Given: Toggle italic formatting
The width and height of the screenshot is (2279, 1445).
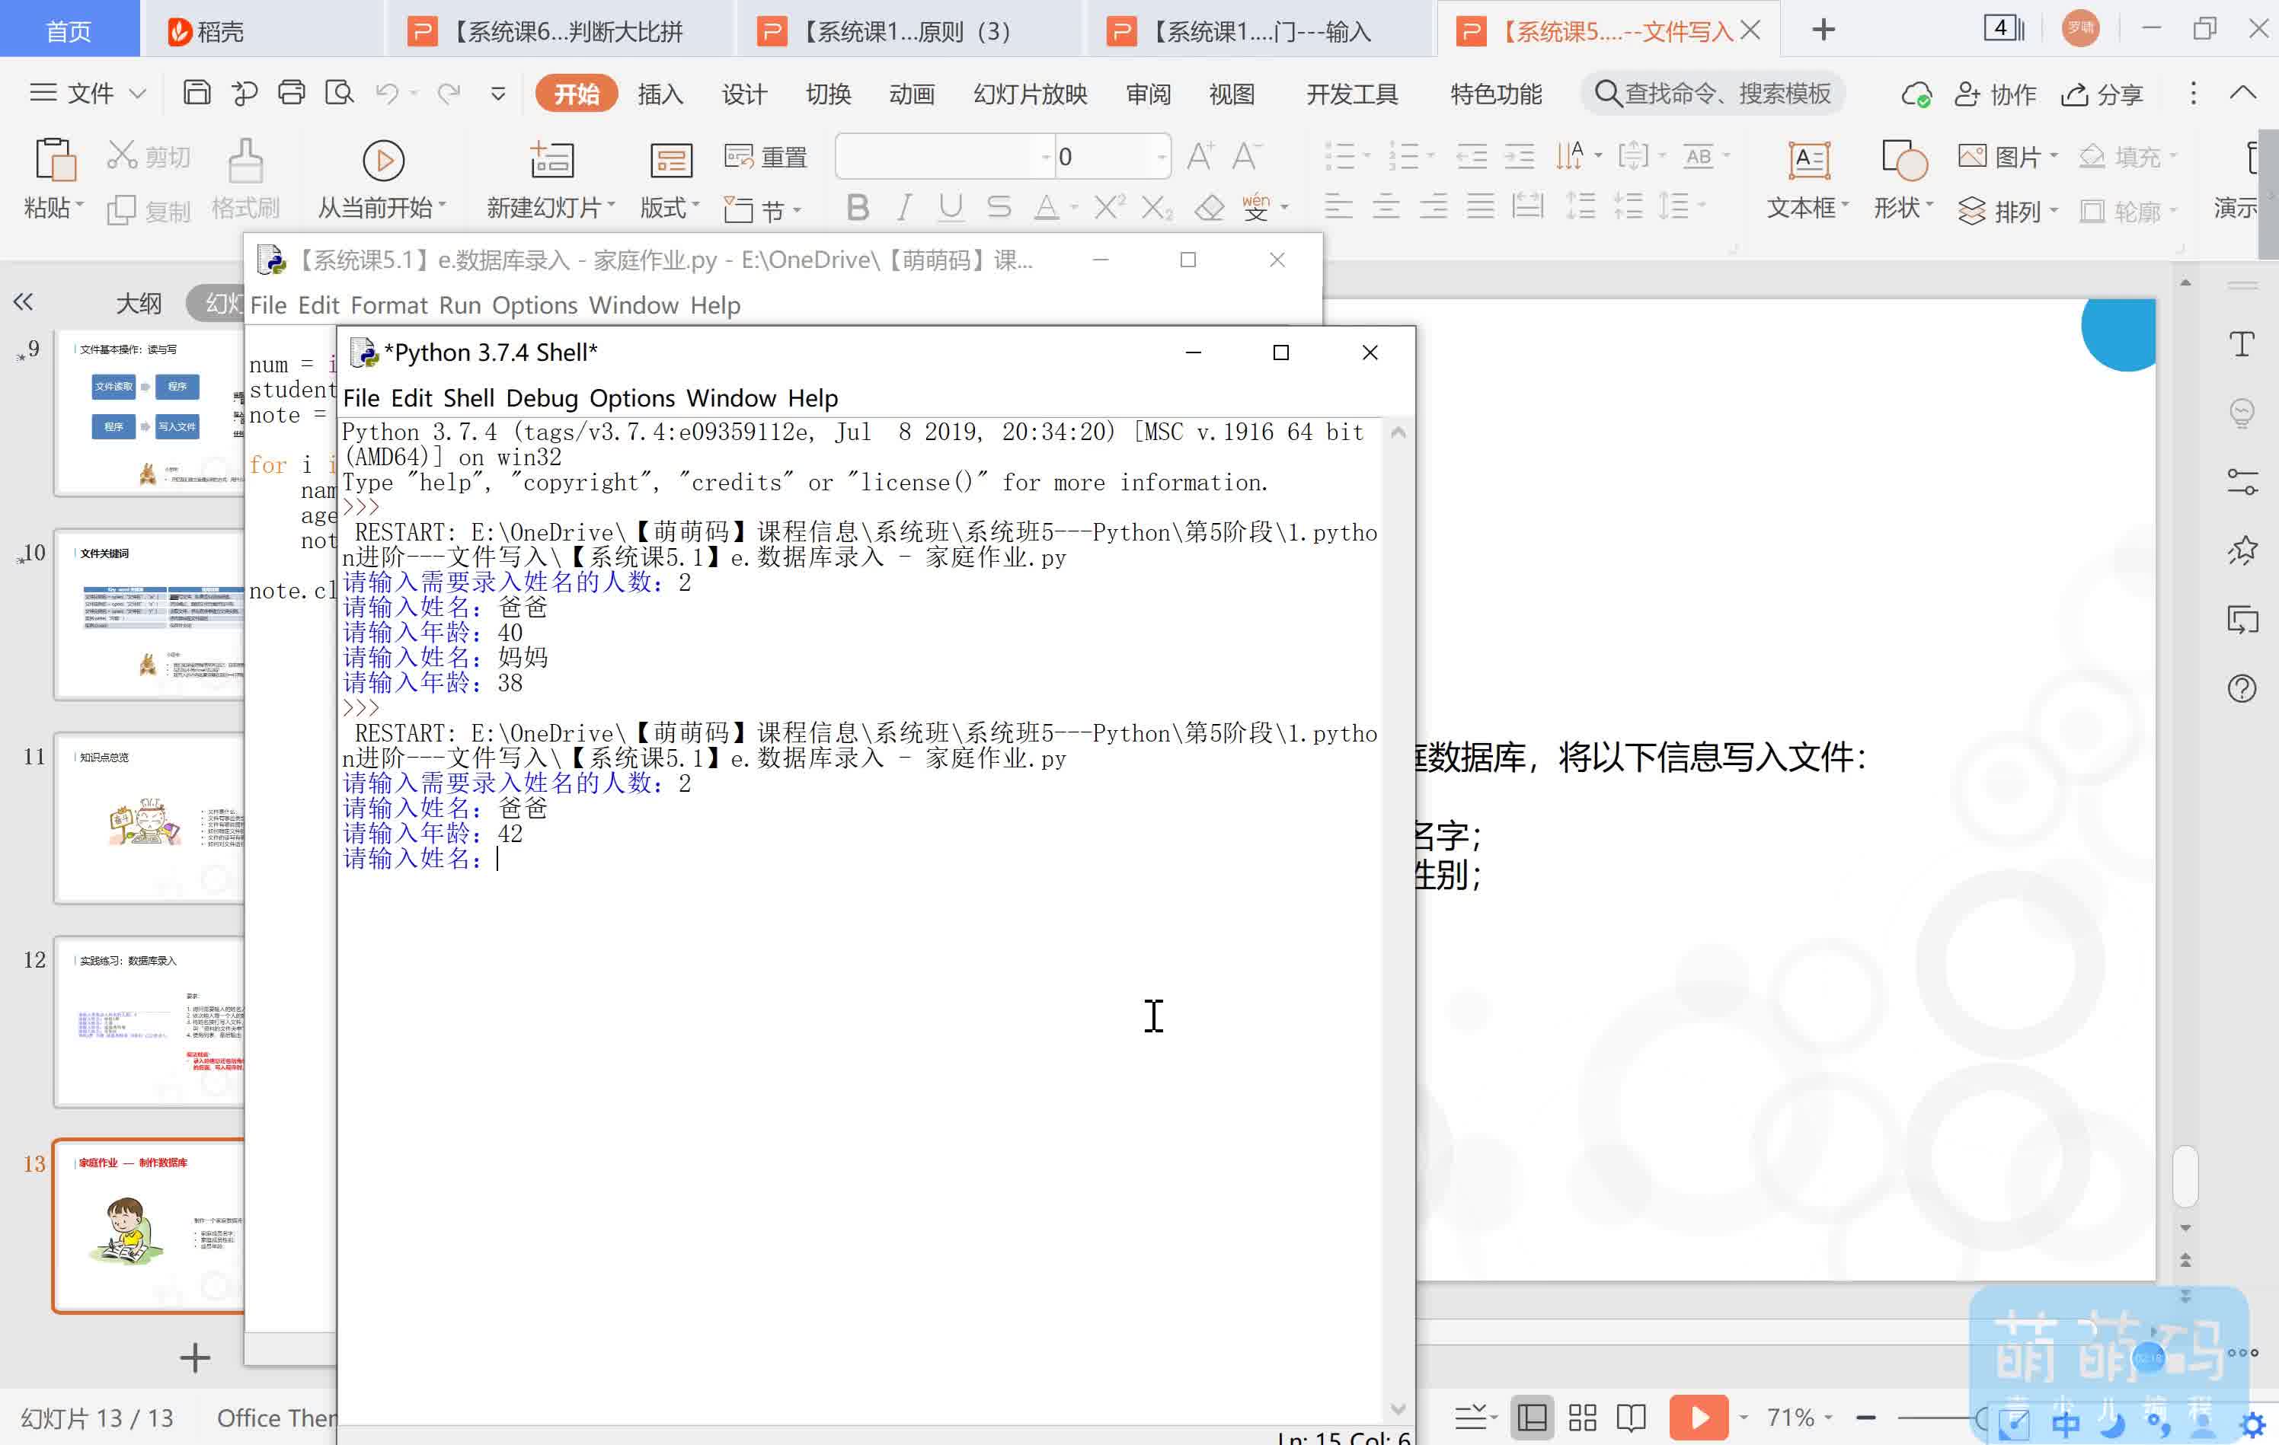Looking at the screenshot, I should pos(905,207).
